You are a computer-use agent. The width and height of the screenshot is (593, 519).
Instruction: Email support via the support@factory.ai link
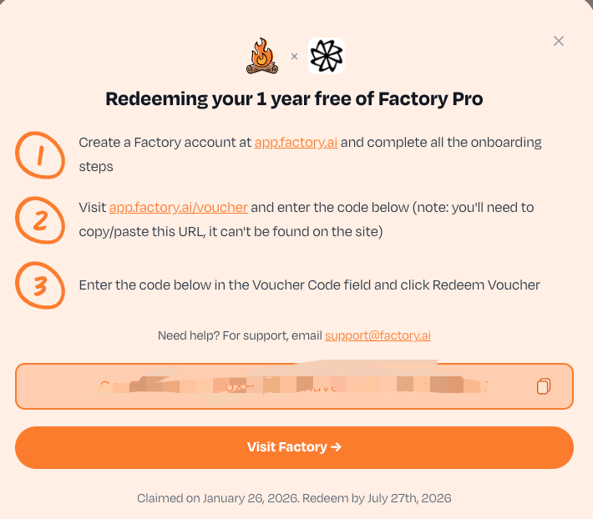point(378,335)
